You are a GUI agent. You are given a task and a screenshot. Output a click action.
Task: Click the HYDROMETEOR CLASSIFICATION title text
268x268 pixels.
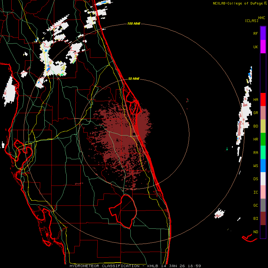click(105, 266)
